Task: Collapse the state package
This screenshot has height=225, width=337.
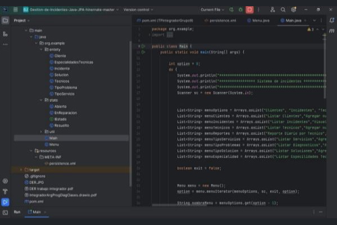Action: coord(41,100)
